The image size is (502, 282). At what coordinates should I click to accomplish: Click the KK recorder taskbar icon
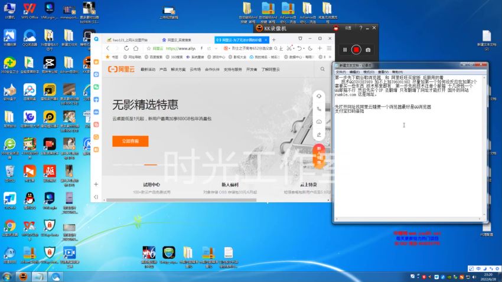23,277
